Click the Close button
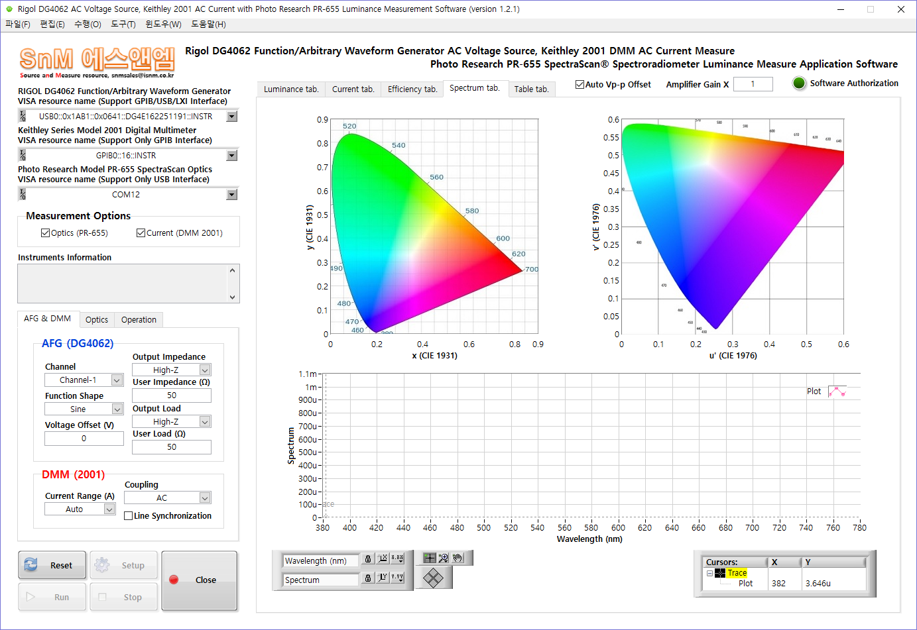The height and width of the screenshot is (630, 917). pyautogui.click(x=200, y=580)
